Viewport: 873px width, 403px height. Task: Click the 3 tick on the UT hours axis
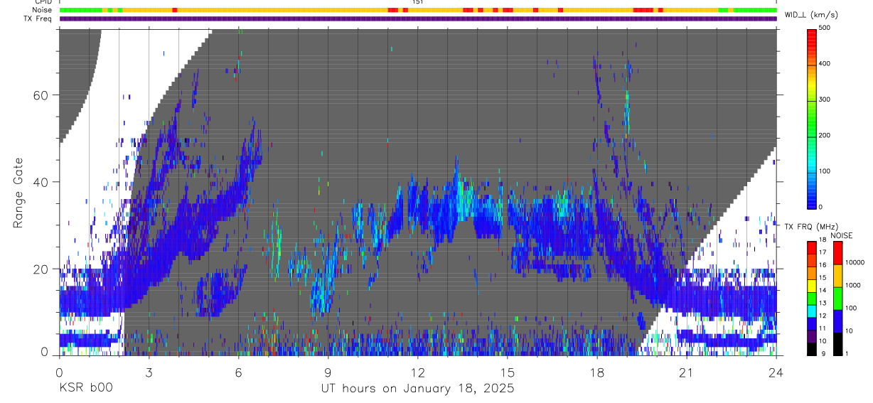point(149,372)
